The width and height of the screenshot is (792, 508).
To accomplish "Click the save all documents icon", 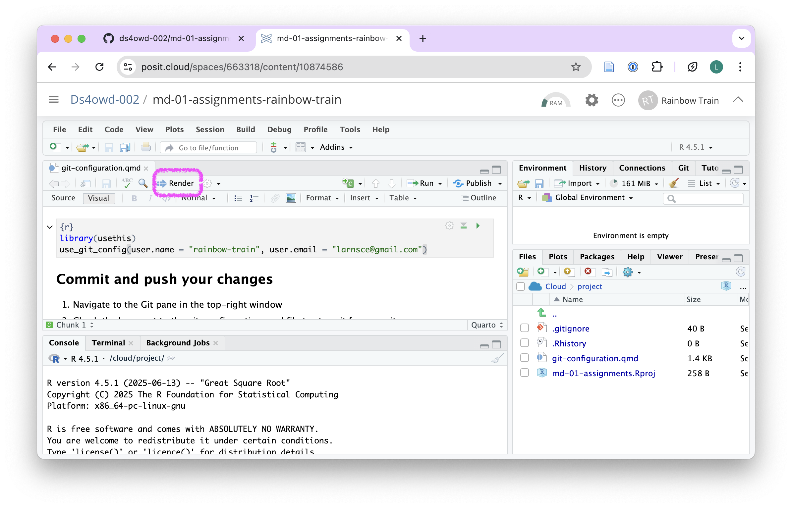I will 125,147.
